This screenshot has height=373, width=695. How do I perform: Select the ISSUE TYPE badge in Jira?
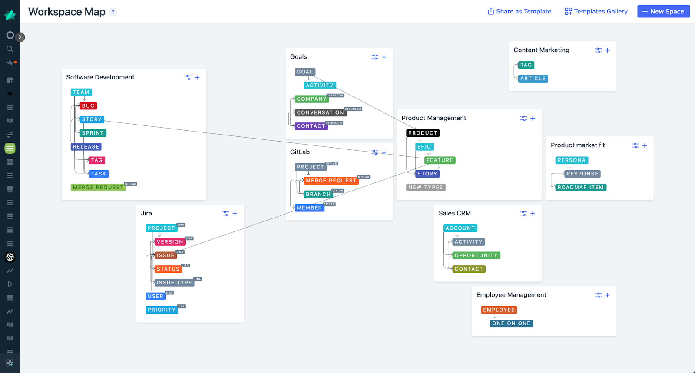174,283
